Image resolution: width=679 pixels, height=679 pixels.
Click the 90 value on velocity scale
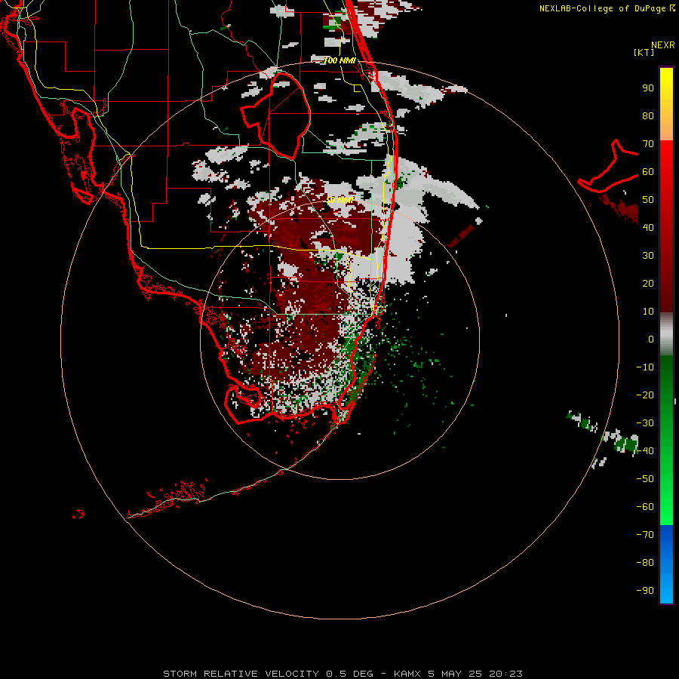pyautogui.click(x=648, y=88)
